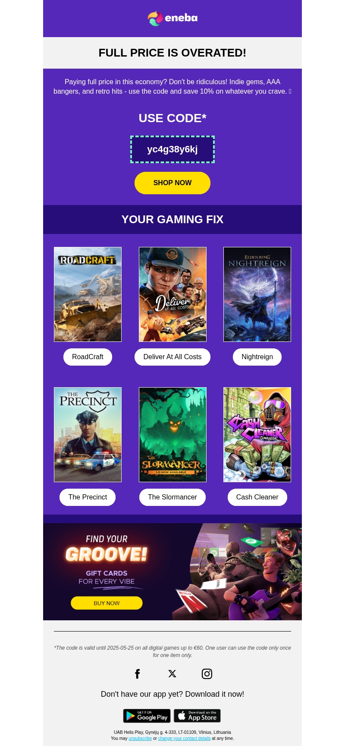The width and height of the screenshot is (345, 755).
Task: Follow the change your contact details link
Action: click(184, 739)
